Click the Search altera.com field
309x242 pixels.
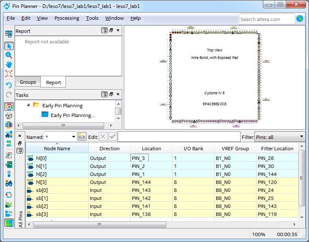267,19
